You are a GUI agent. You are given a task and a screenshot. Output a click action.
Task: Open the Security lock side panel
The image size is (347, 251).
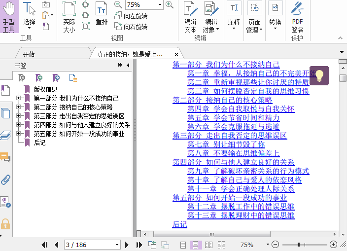pyautogui.click(x=5, y=224)
